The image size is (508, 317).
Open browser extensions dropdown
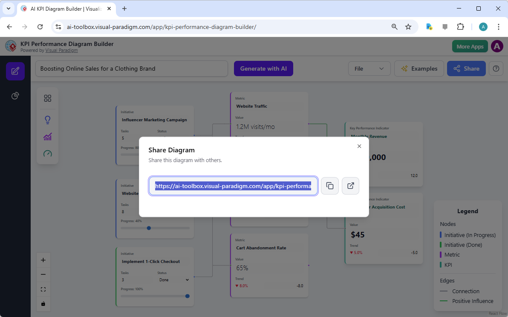(460, 26)
